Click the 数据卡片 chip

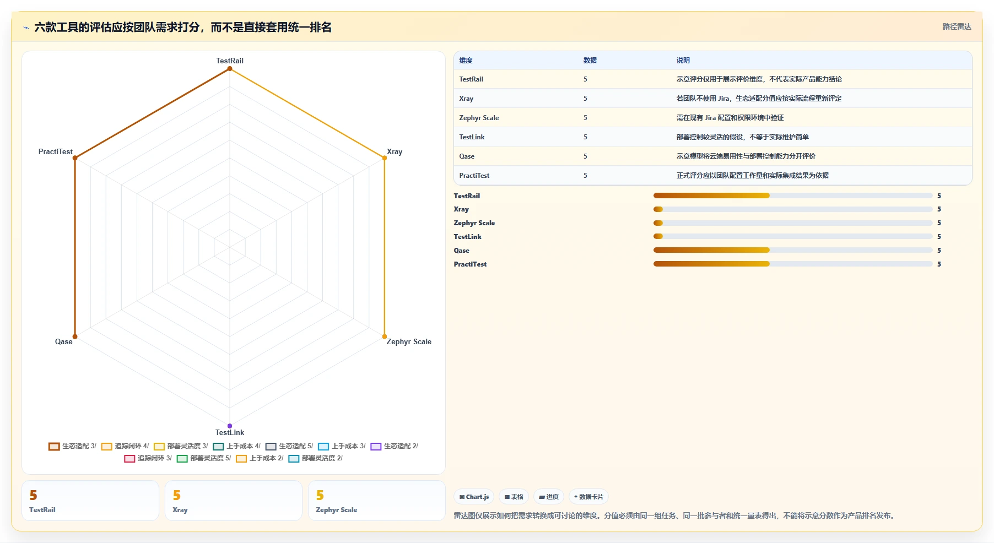(x=588, y=497)
